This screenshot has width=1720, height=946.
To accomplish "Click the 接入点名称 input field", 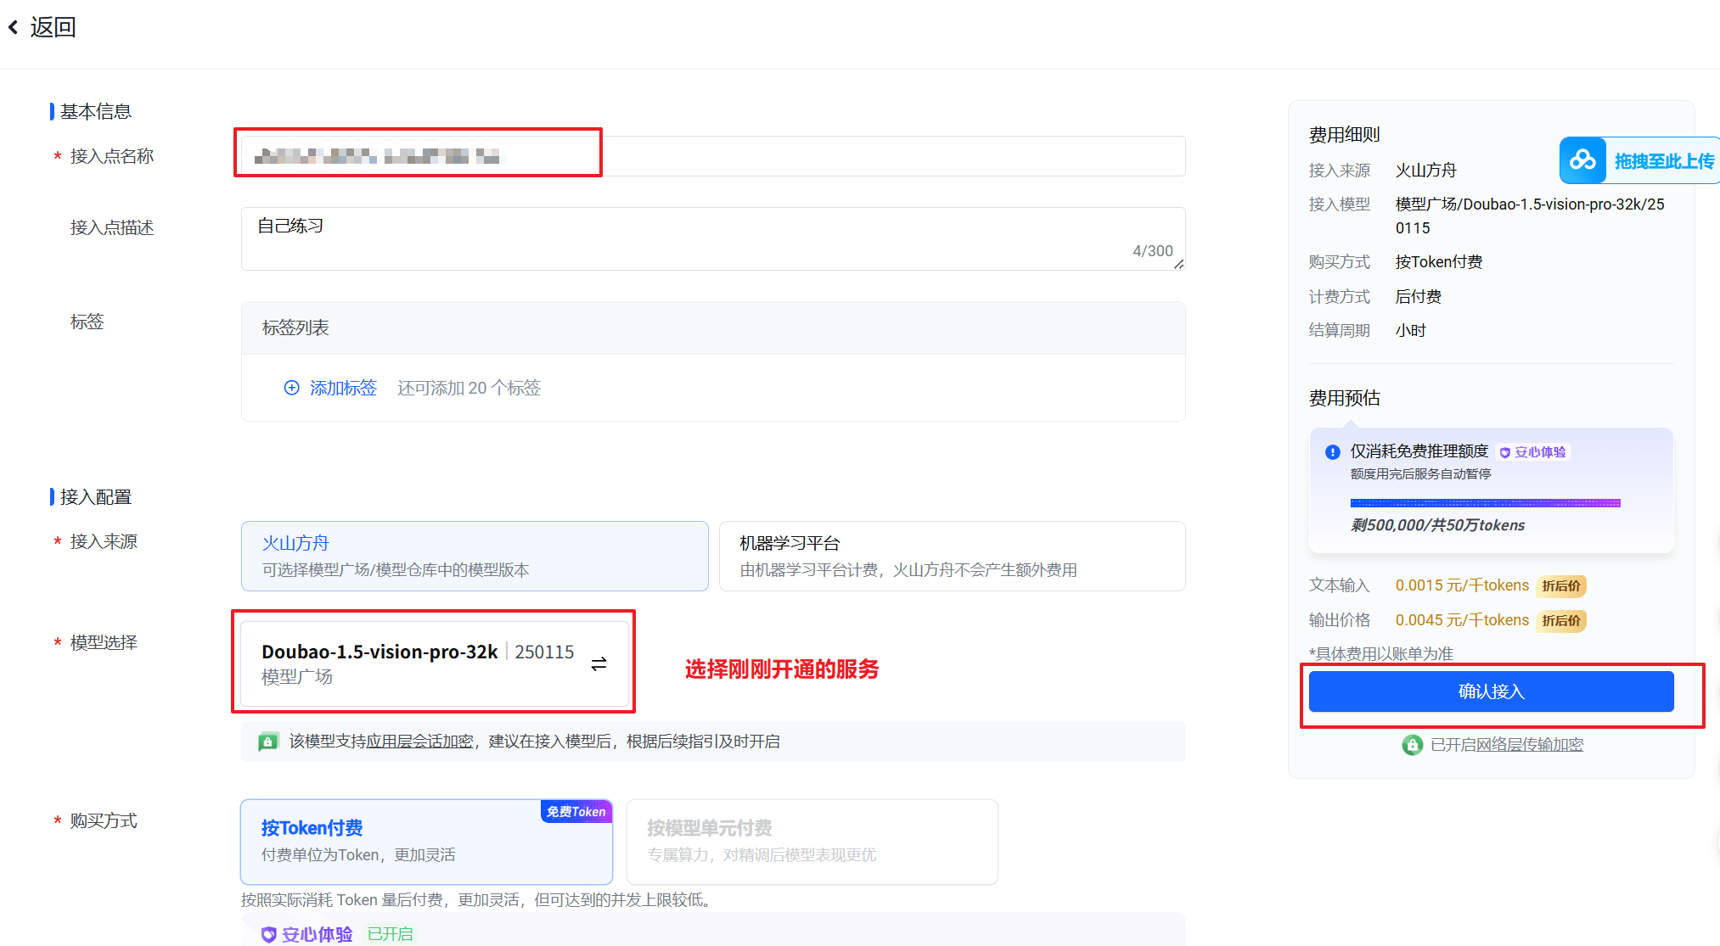I will [712, 156].
